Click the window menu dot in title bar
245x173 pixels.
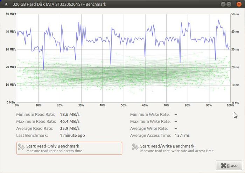[x=6, y=4]
